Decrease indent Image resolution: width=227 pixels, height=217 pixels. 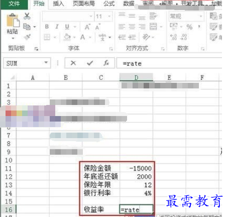click(122, 37)
